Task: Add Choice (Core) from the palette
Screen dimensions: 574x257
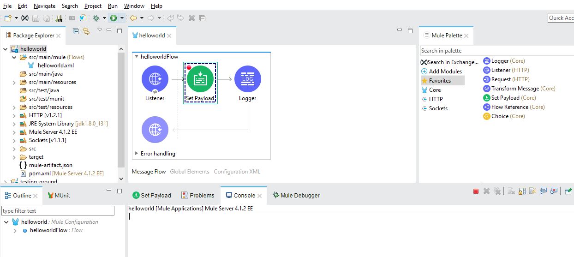Action: 504,116
